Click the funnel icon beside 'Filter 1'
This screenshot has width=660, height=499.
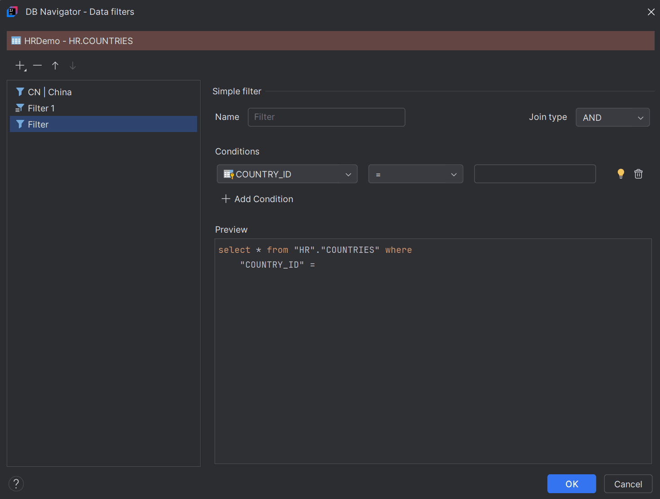pos(20,108)
